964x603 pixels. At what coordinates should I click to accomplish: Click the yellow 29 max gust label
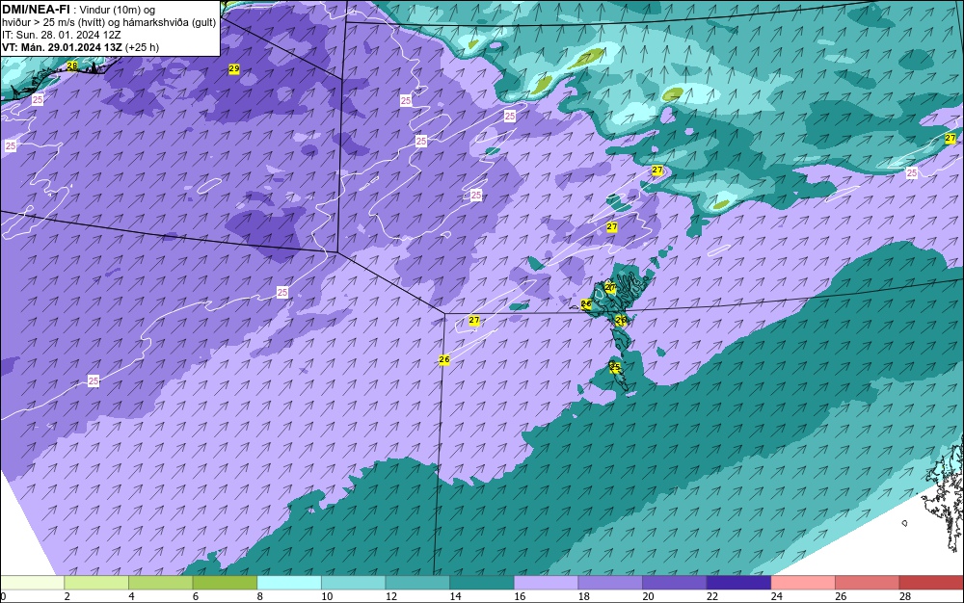pyautogui.click(x=233, y=69)
